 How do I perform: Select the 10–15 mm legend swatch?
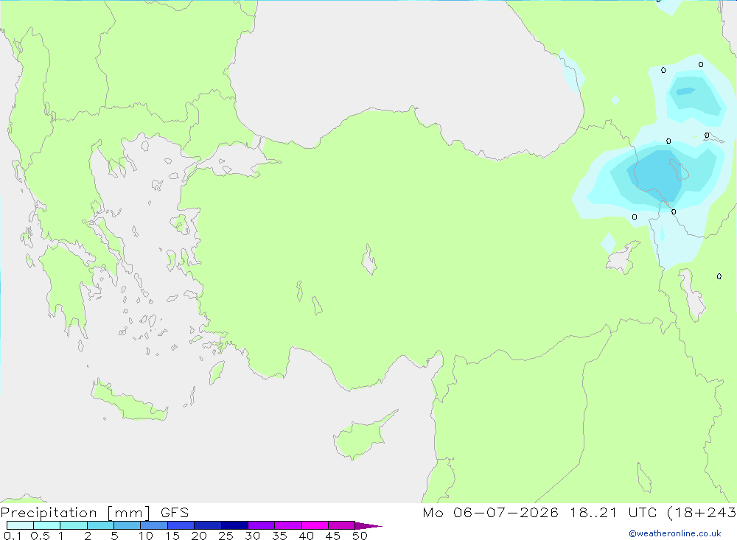tap(154, 525)
